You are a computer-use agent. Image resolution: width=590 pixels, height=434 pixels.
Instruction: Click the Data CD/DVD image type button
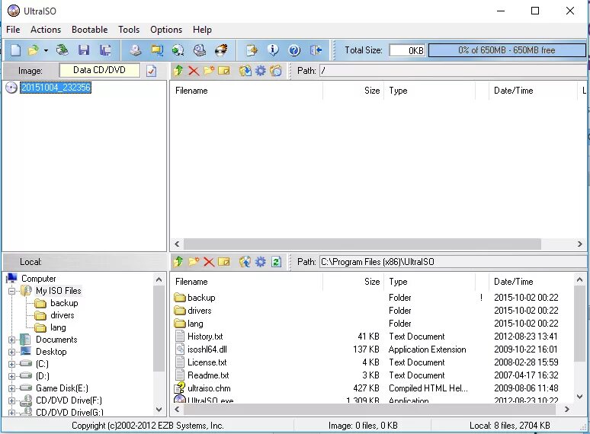(99, 70)
